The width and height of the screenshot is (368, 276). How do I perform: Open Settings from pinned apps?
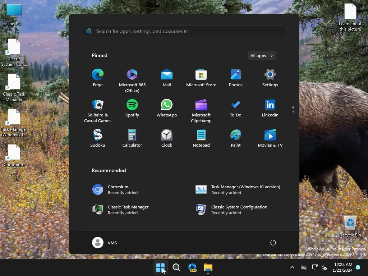point(270,78)
